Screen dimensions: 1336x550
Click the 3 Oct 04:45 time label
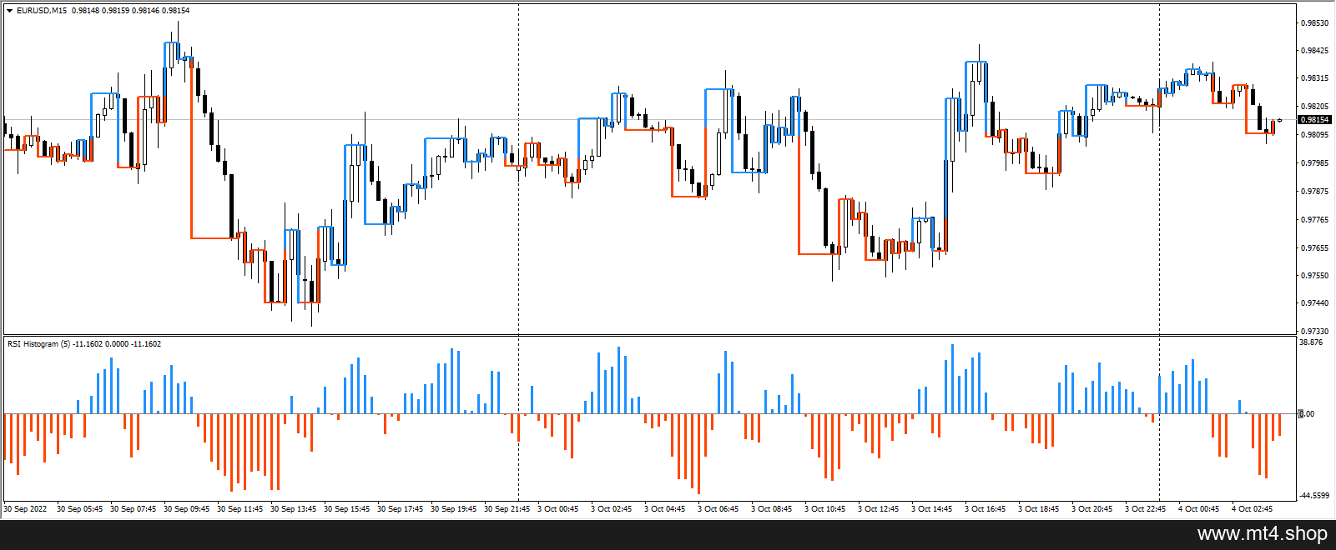[665, 509]
